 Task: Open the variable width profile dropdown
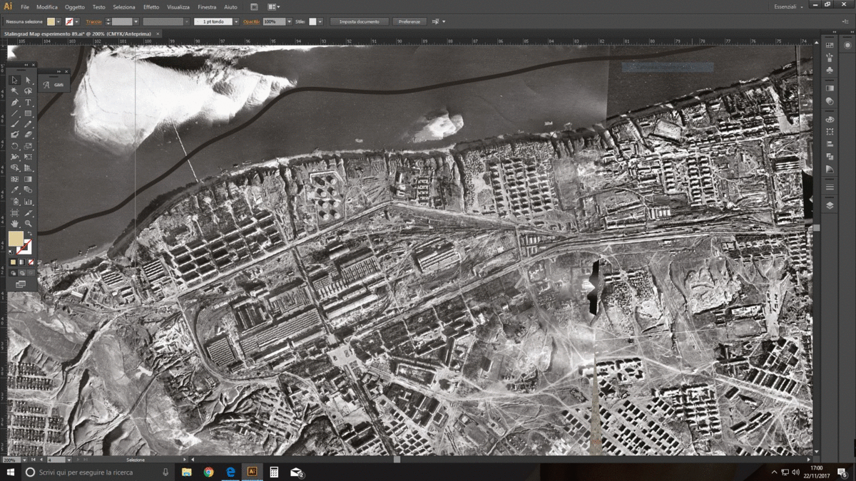pyautogui.click(x=188, y=22)
